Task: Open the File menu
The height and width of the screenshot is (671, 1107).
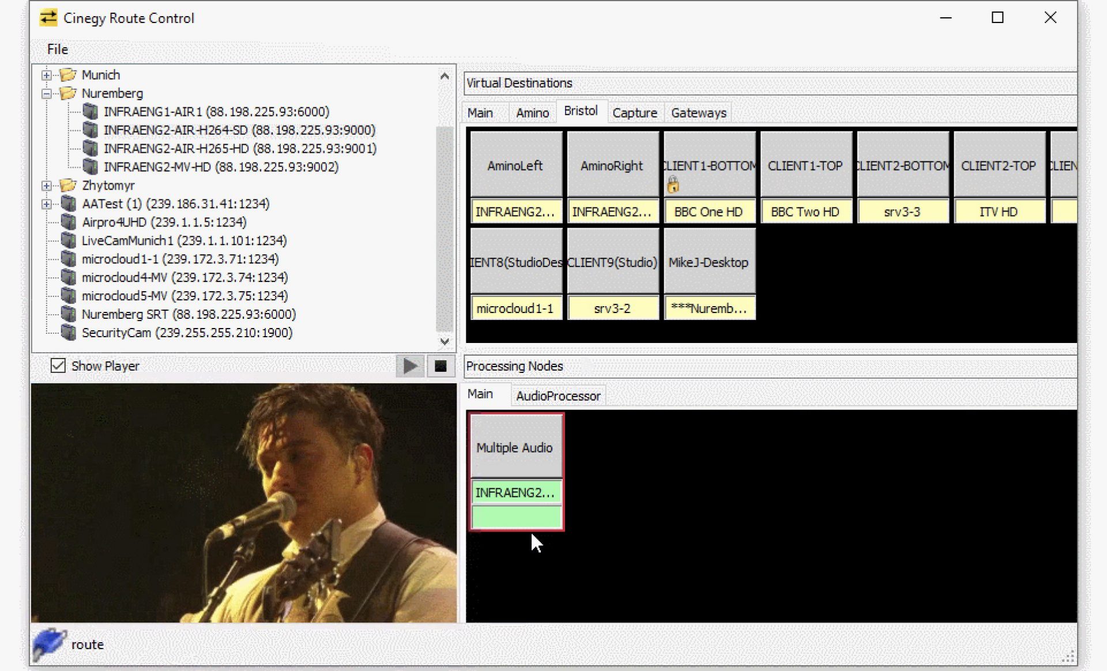Action: [x=57, y=50]
